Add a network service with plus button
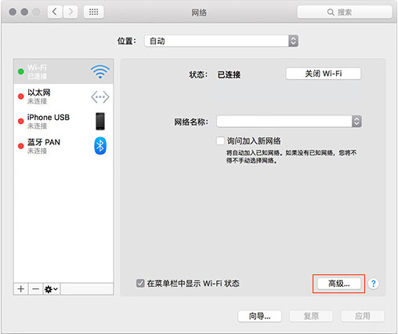The width and height of the screenshot is (398, 334). tap(21, 289)
